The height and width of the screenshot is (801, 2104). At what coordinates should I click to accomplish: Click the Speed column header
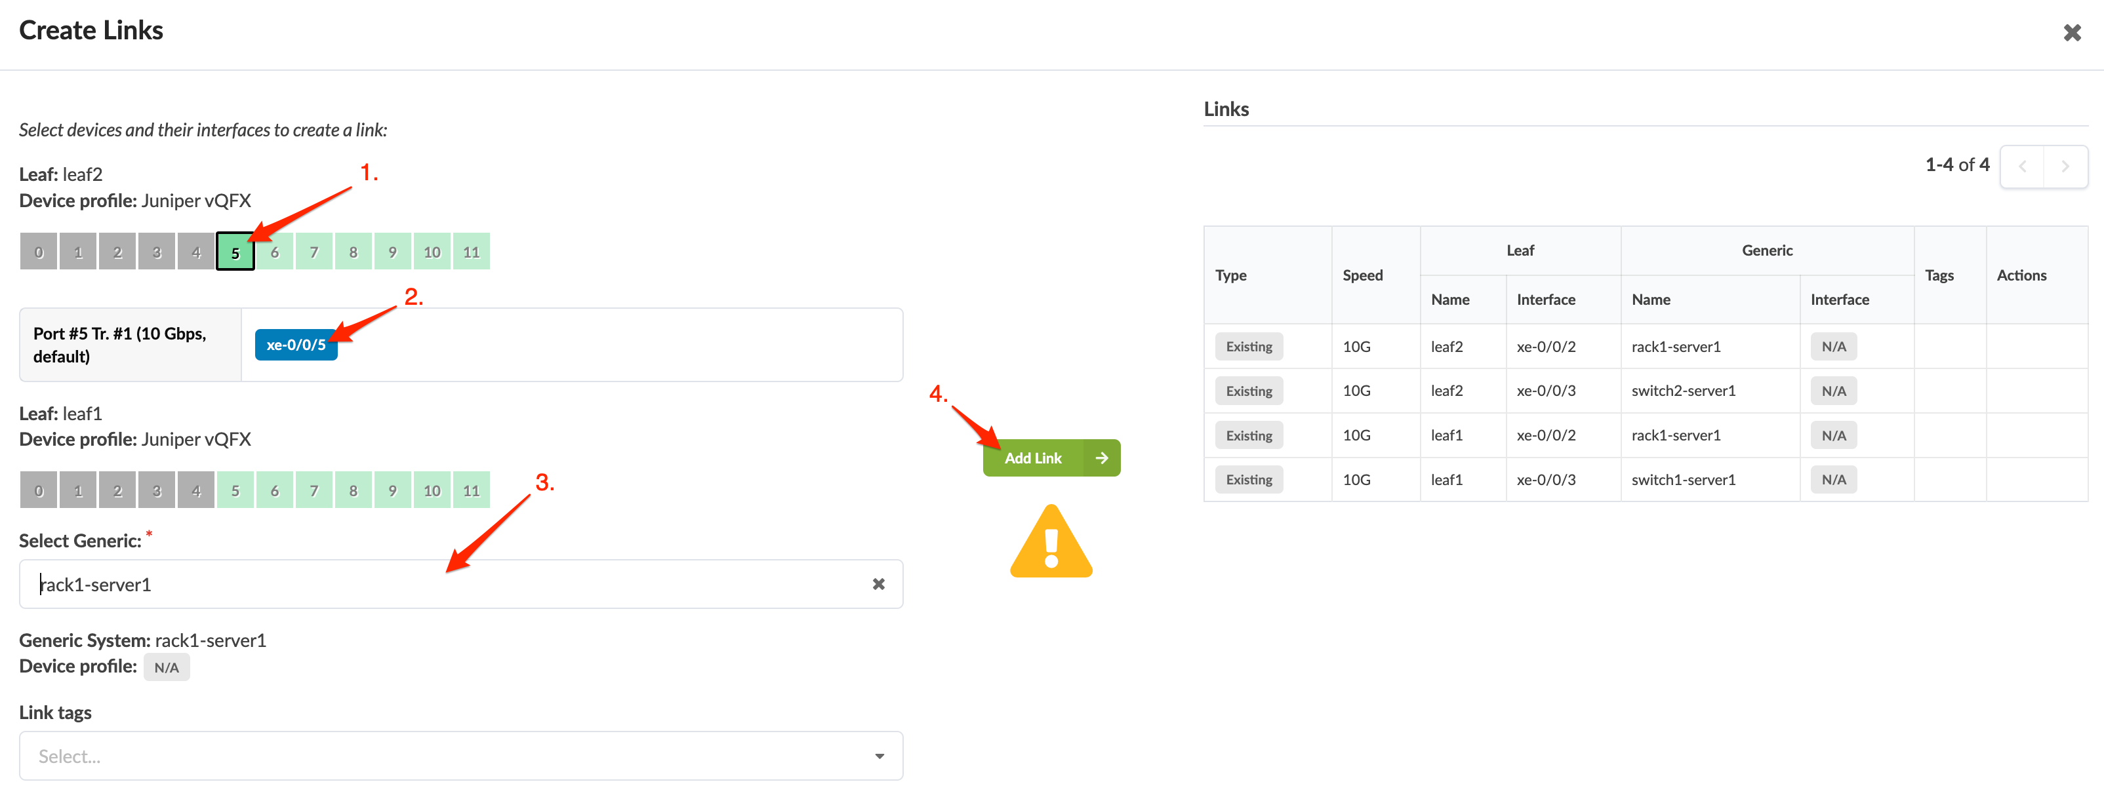pos(1362,275)
